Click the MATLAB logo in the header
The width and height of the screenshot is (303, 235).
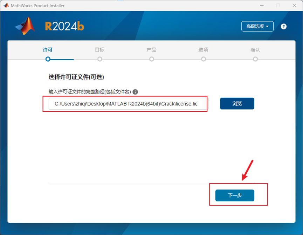click(x=25, y=26)
